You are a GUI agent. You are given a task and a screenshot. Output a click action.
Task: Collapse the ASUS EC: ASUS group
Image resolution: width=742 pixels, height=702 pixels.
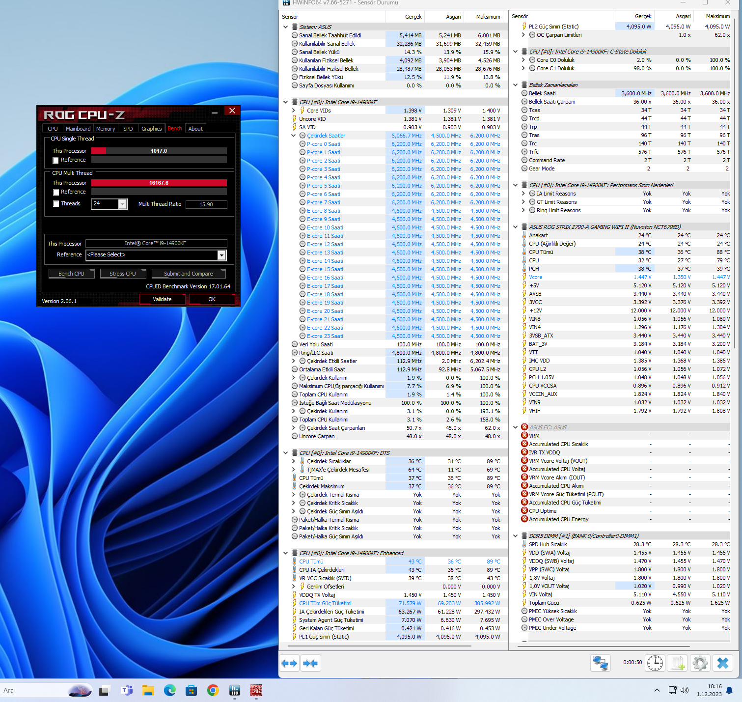pos(515,427)
